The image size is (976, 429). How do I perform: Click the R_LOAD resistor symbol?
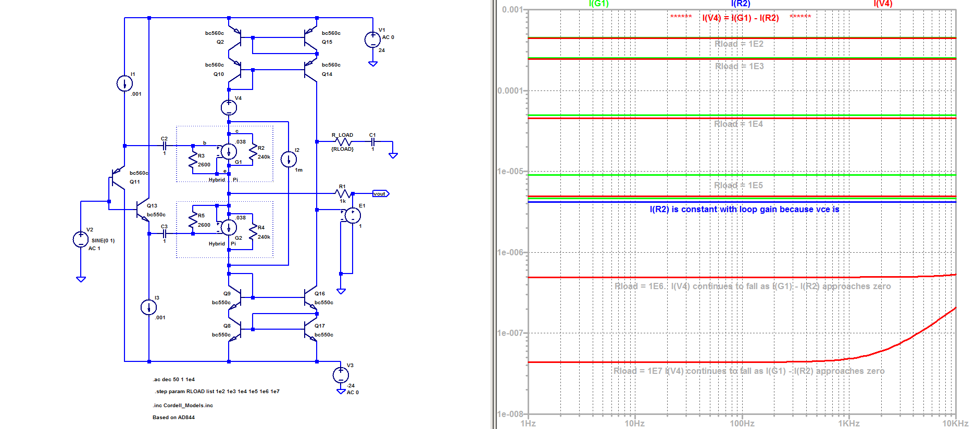coord(344,141)
